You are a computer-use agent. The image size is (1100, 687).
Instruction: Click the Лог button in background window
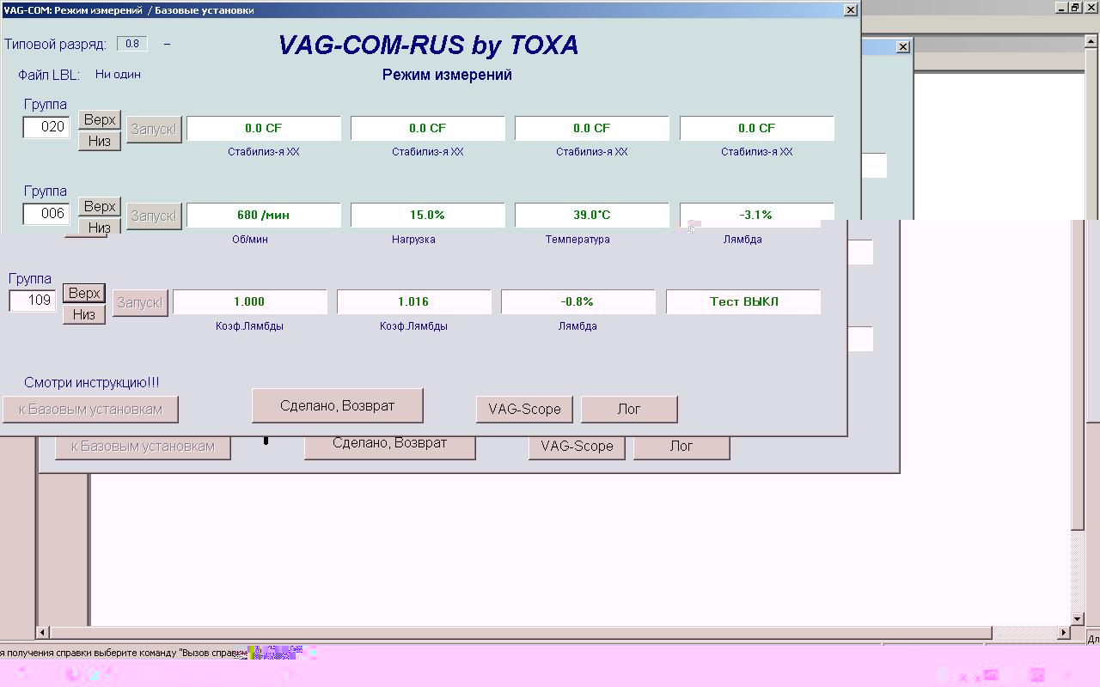coord(681,447)
